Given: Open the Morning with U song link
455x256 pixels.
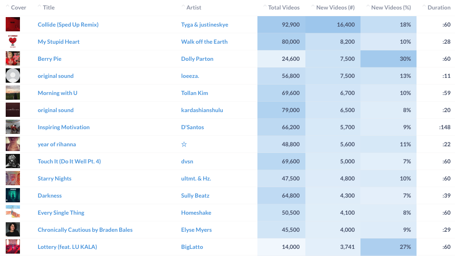Looking at the screenshot, I should tap(57, 93).
